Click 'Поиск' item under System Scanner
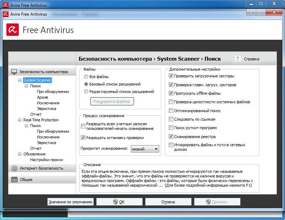Viewport: 285px width, 220px height. pyautogui.click(x=35, y=86)
